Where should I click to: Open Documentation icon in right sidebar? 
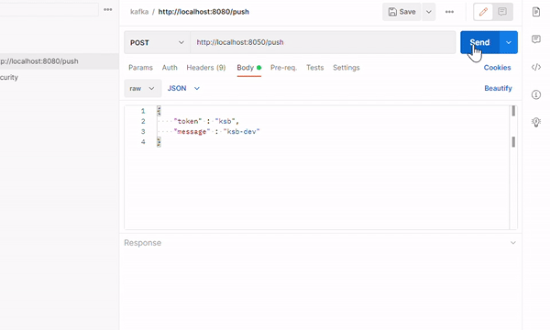pos(536,12)
